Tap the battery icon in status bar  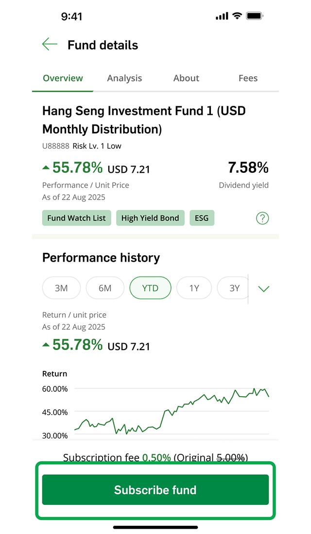pyautogui.click(x=255, y=16)
